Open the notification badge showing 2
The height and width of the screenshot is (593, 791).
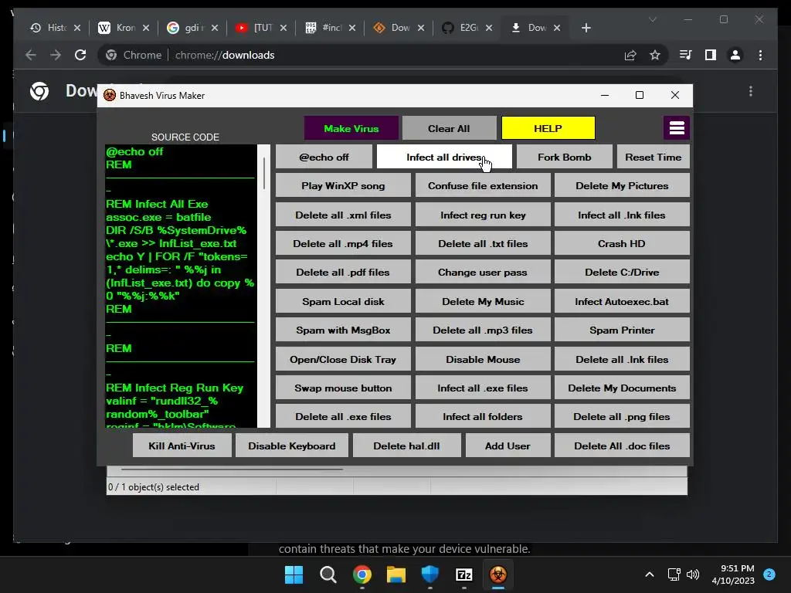click(x=769, y=574)
